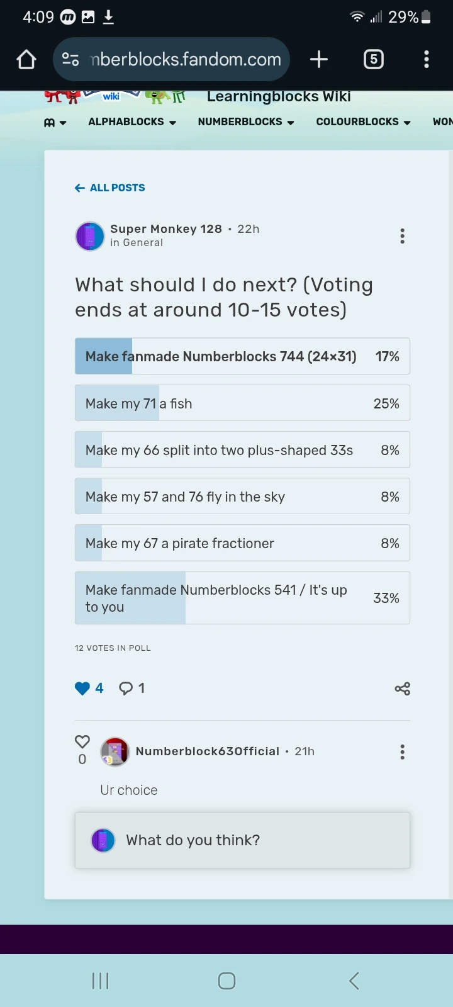Tap the 'What do you think?' reply field

[242, 840]
